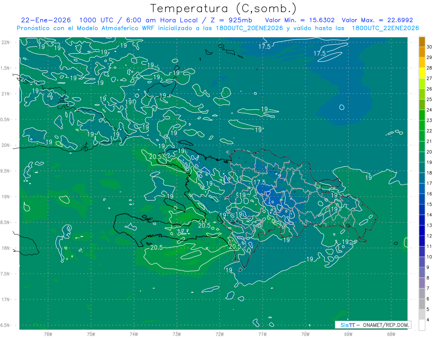Click the purple colorbar segment between 8 and 9

point(422,272)
